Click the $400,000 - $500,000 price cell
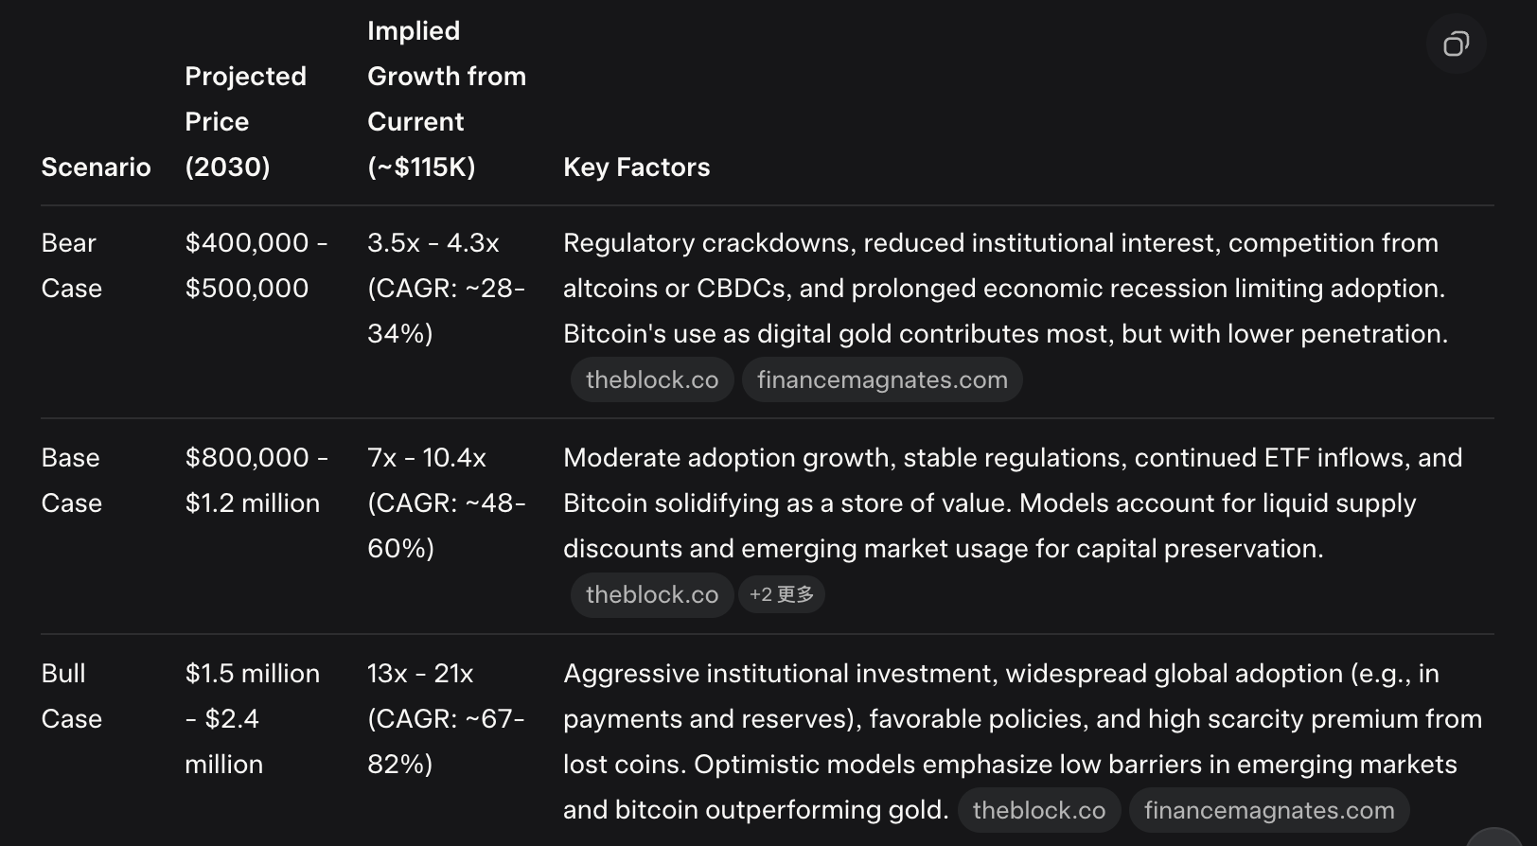 click(x=256, y=265)
